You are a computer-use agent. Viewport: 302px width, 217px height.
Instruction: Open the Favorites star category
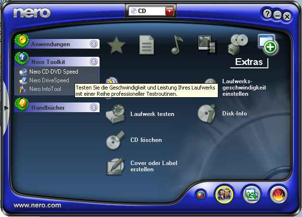116,45
